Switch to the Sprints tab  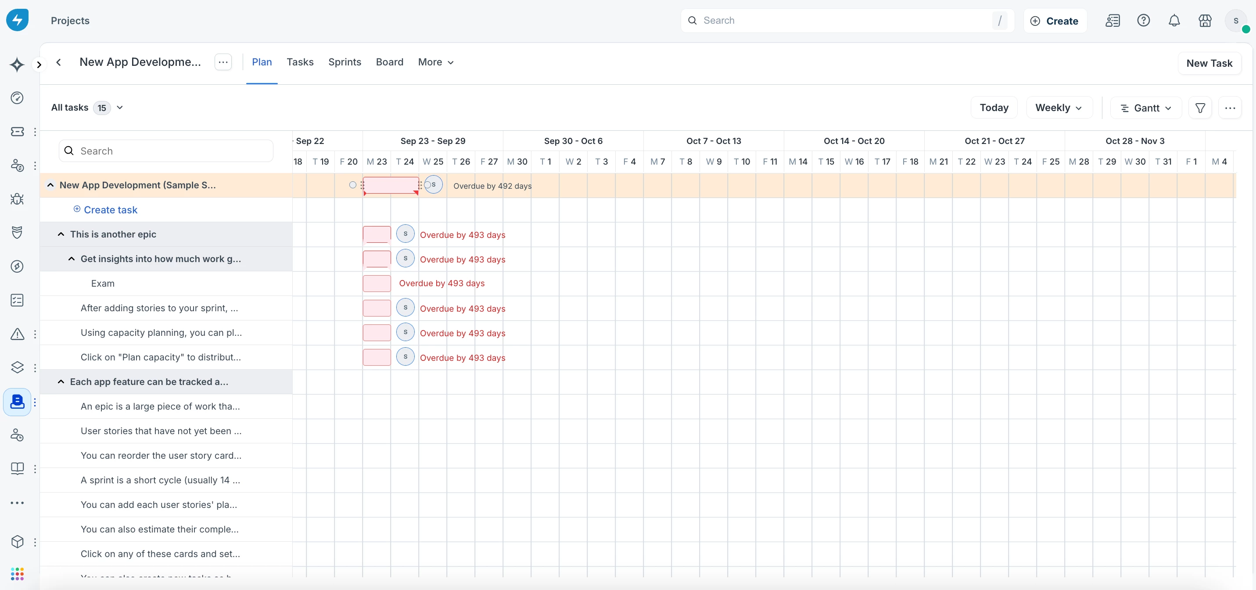tap(344, 62)
